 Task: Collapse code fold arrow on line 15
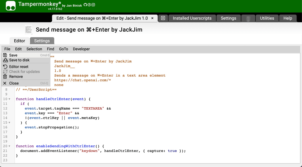pyautogui.click(x=9, y=123)
